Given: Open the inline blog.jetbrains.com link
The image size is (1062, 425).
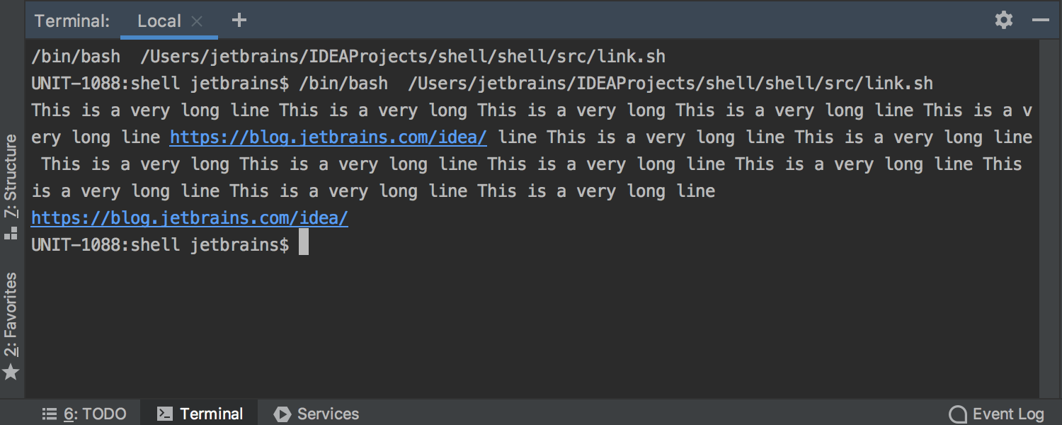Looking at the screenshot, I should coord(327,136).
